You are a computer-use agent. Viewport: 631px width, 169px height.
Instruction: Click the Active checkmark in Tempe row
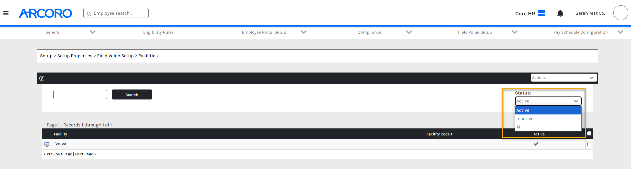tap(536, 144)
